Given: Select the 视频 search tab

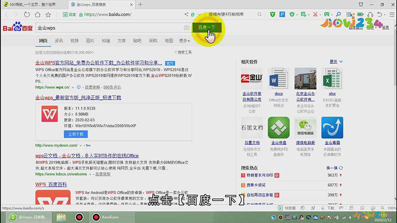Looking at the screenshot, I should coord(74,41).
